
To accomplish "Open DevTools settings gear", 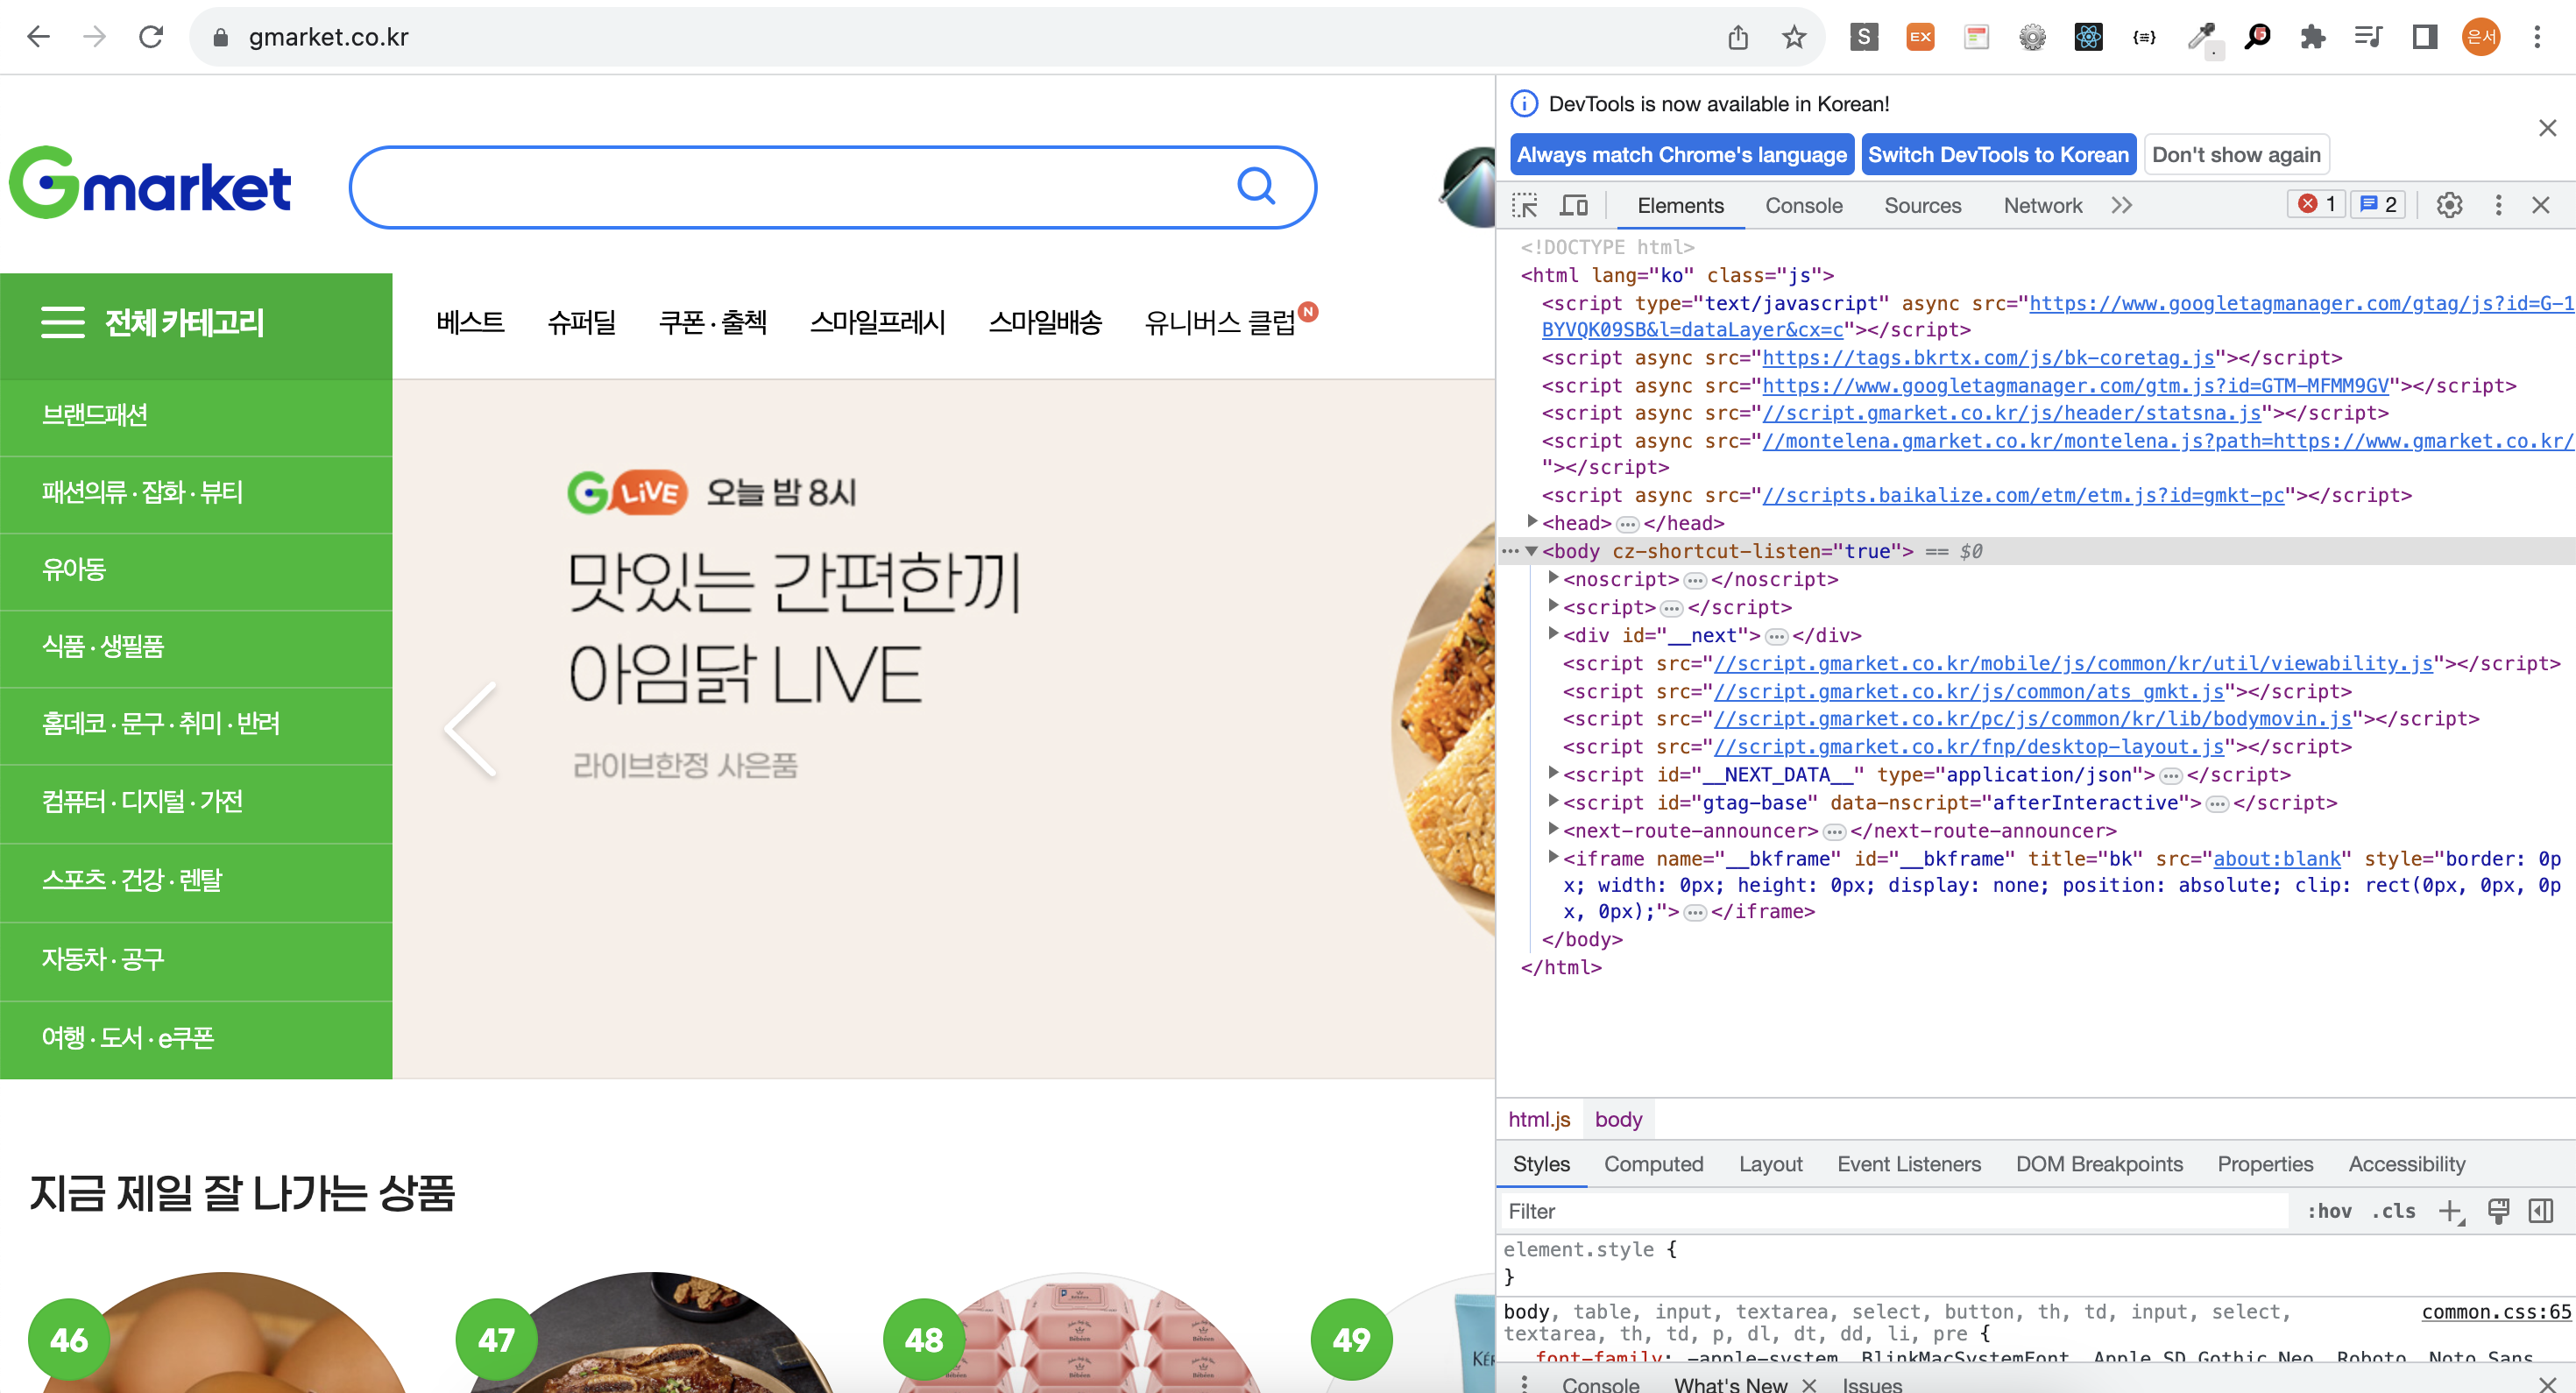I will click(2449, 205).
